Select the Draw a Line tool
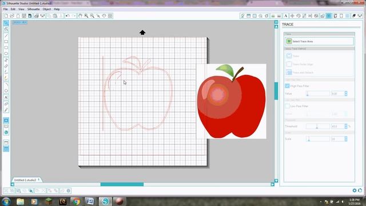Screen dimensions: 366x206 click(x=6, y=35)
